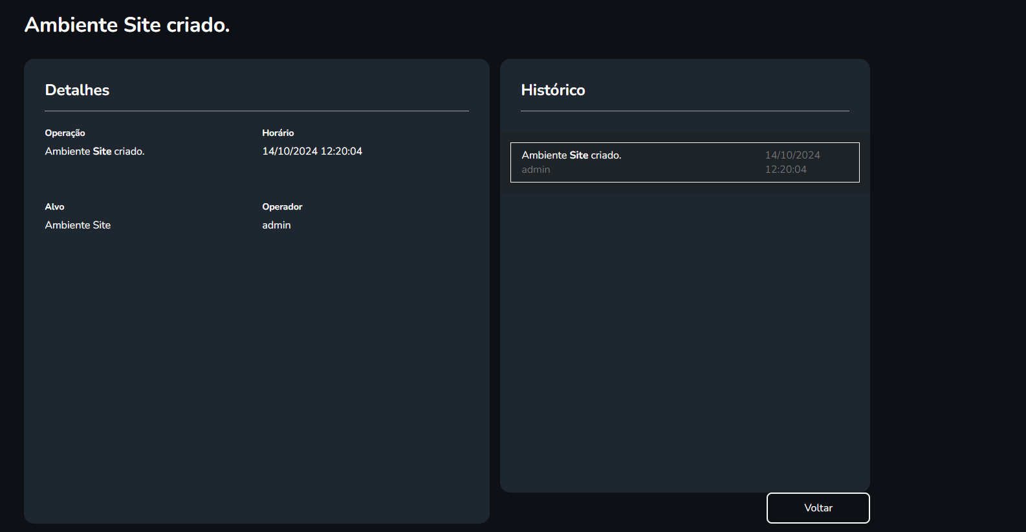This screenshot has width=1026, height=532.
Task: Select the 'Ambiente Site criado.' history entry title
Action: point(571,155)
